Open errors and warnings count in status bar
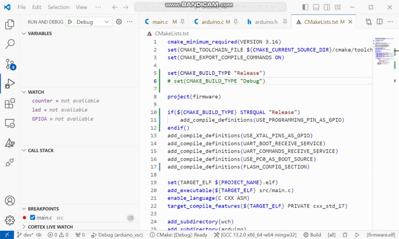This screenshot has height=239, width=399. pos(58,235)
